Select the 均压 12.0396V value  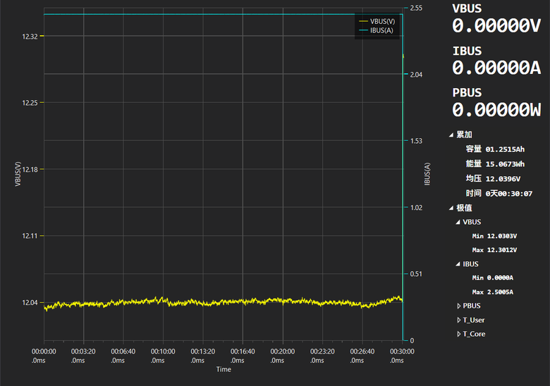pos(503,179)
